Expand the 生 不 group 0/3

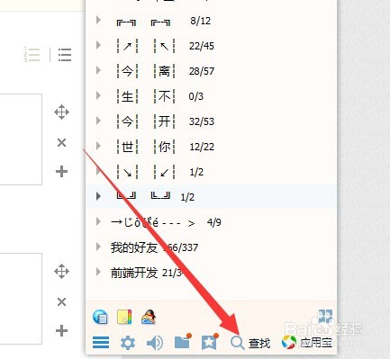pyautogui.click(x=98, y=95)
